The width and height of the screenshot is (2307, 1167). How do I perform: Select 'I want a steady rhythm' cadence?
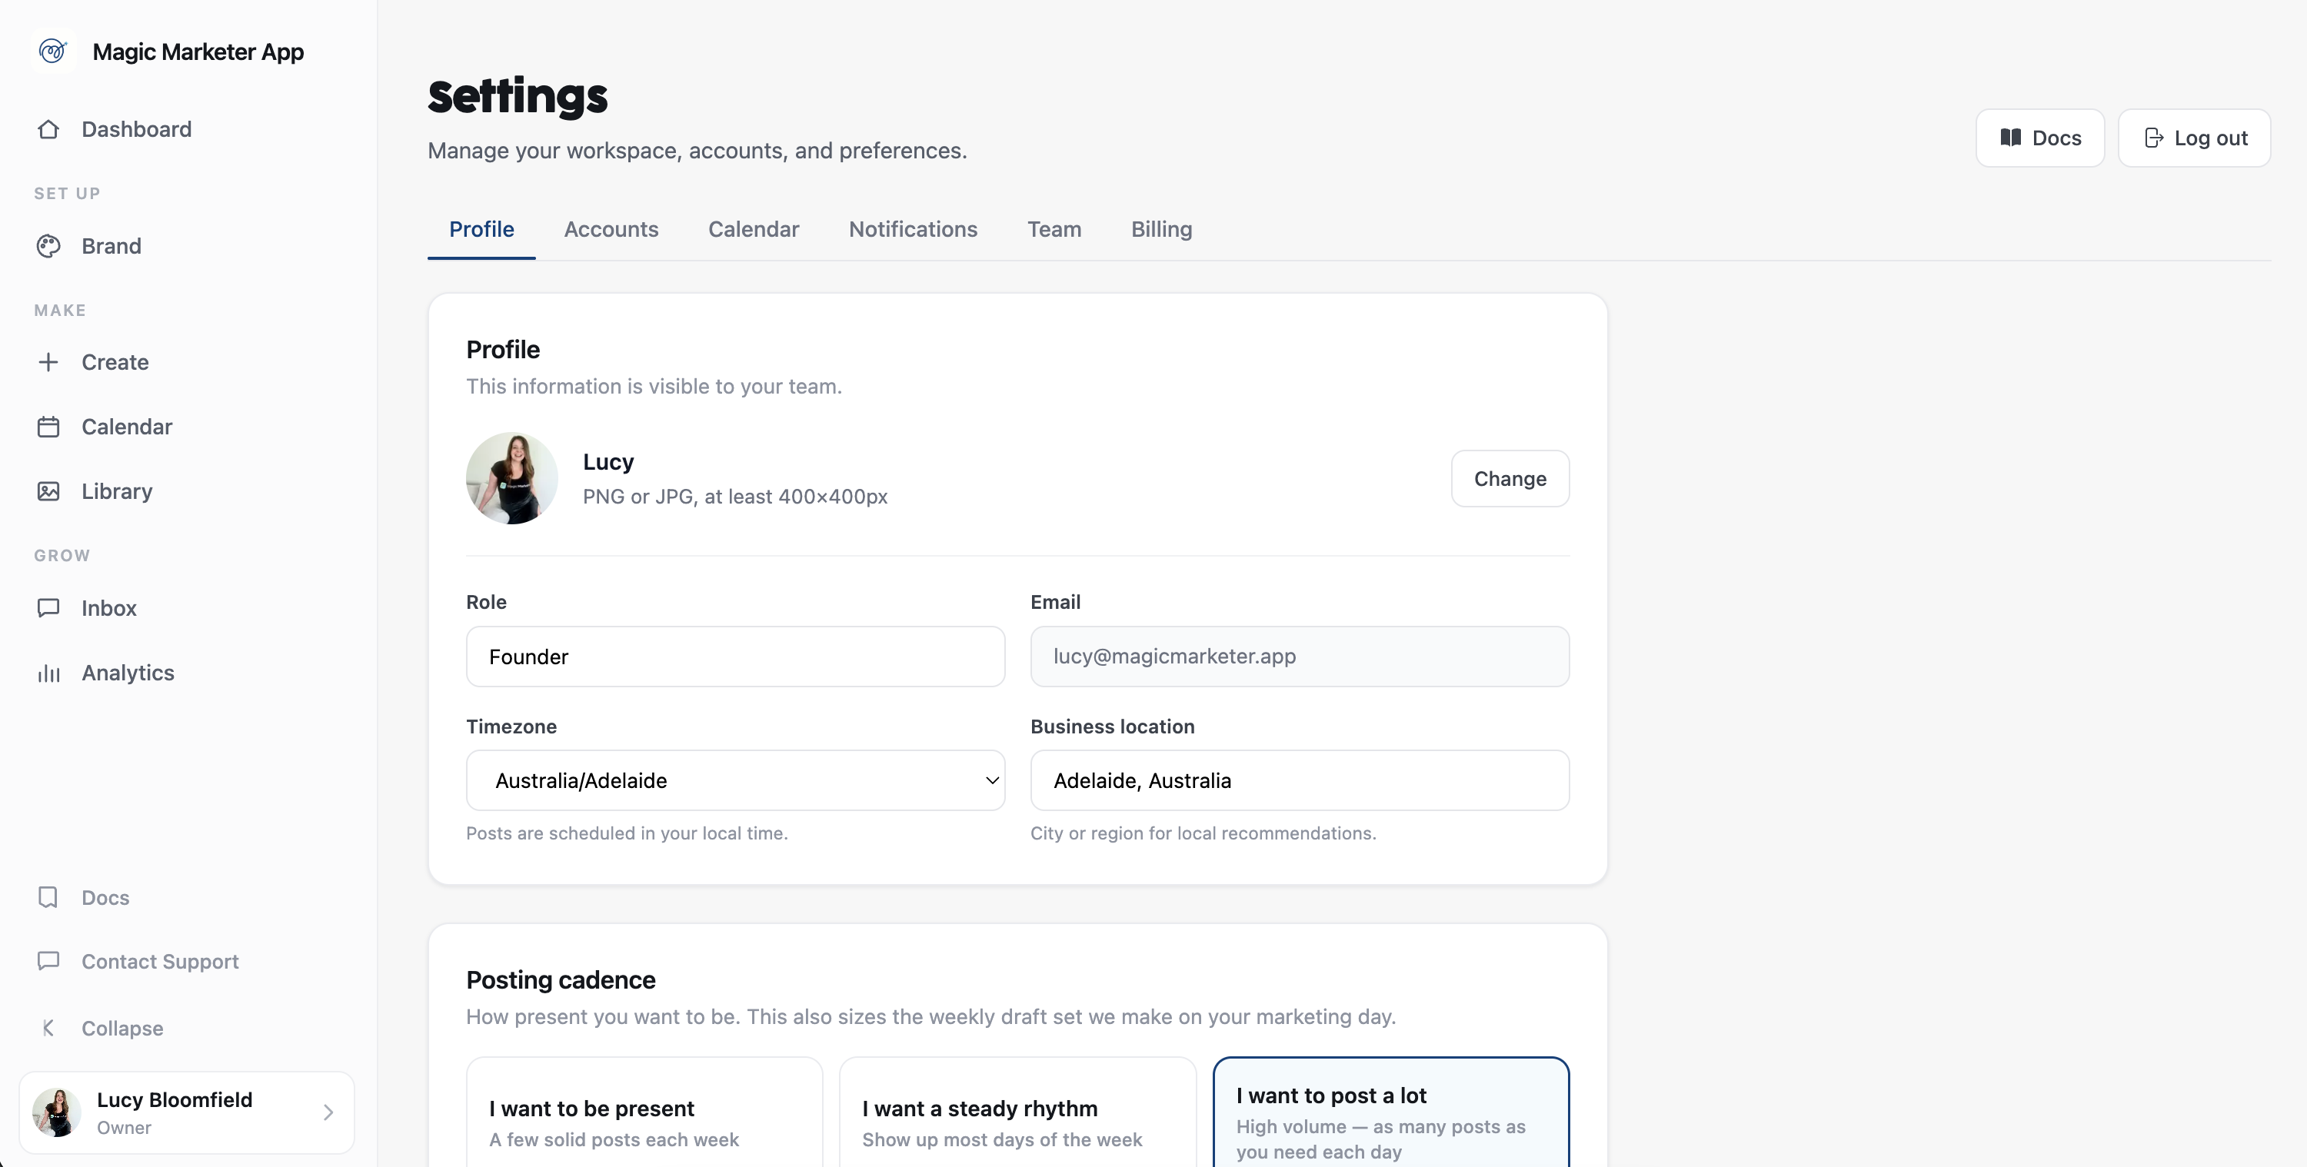pos(1017,1112)
